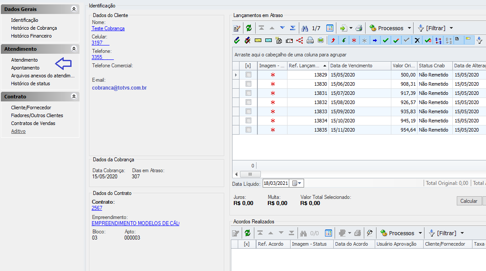The height and width of the screenshot is (271, 486).
Task: Sort by the Data de Vencimento column
Action: [x=359, y=66]
